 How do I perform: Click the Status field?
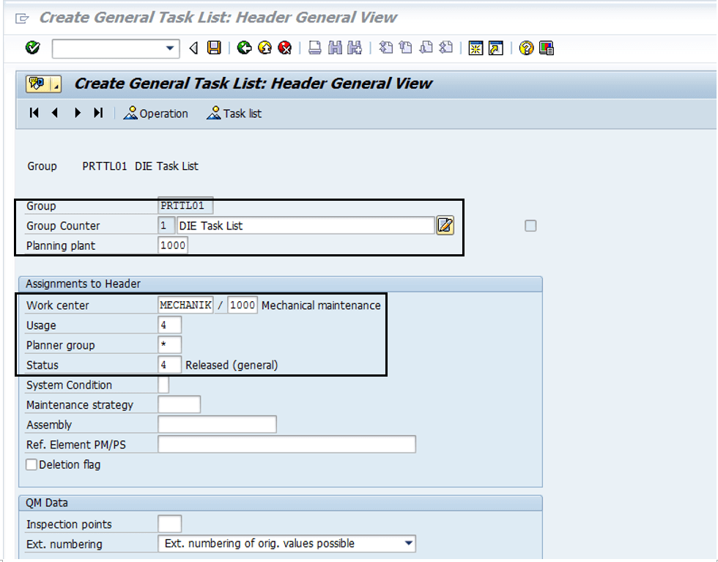[x=169, y=365]
